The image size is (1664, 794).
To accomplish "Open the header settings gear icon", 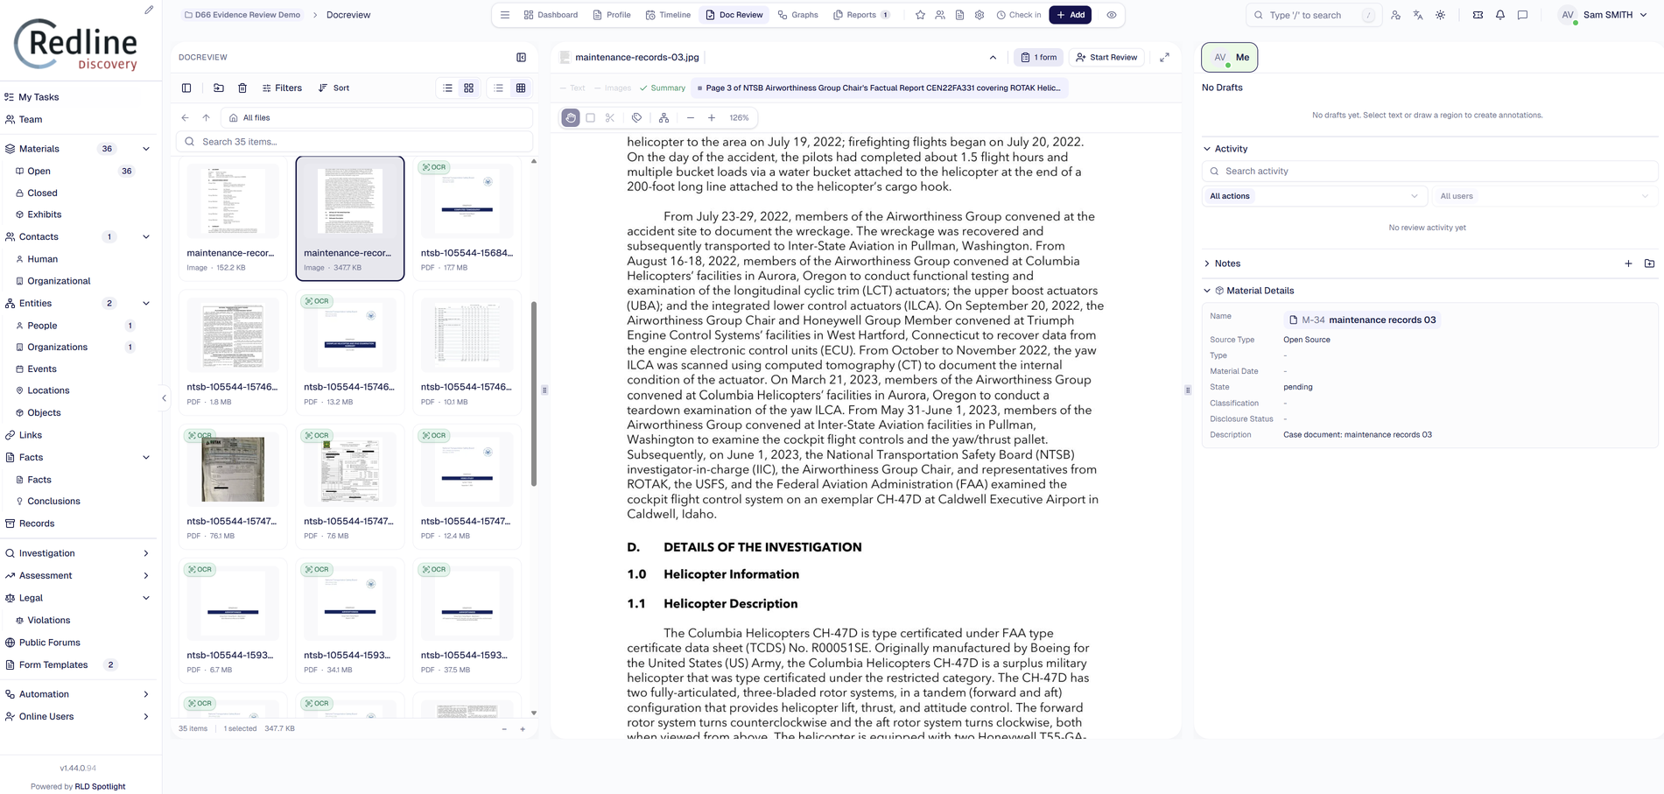I will pos(979,15).
